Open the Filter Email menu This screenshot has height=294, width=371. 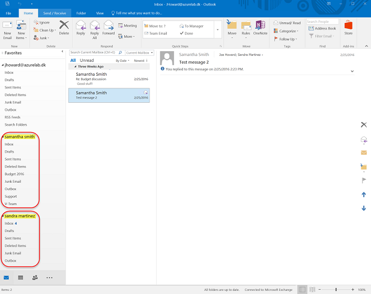click(x=322, y=36)
